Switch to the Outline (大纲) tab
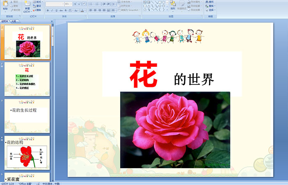This screenshot has width=288, height=185. click(x=14, y=21)
